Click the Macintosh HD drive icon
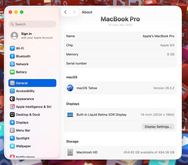Viewport: 188px width, 165px height. tap(70, 152)
